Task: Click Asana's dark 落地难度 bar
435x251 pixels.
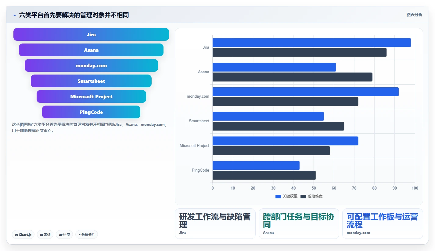Action: pos(293,77)
